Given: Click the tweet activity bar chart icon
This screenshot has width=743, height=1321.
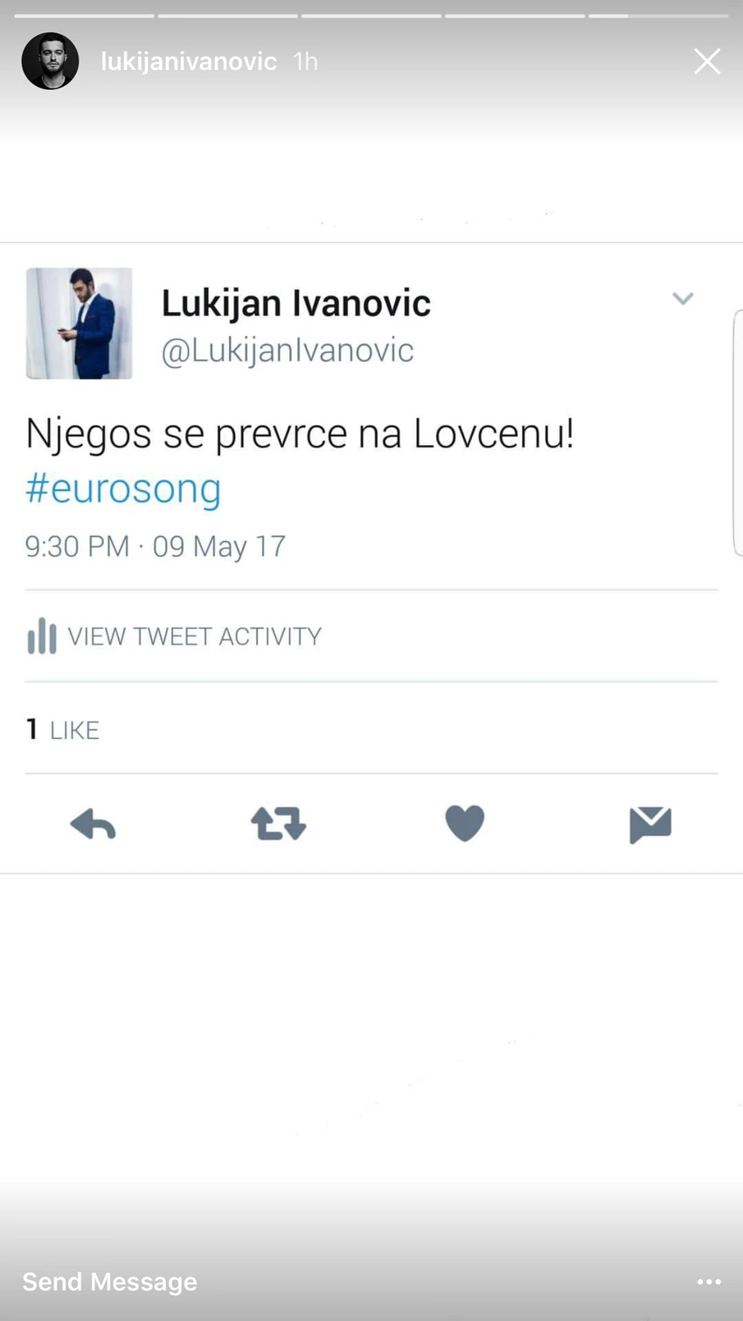Looking at the screenshot, I should tap(41, 636).
